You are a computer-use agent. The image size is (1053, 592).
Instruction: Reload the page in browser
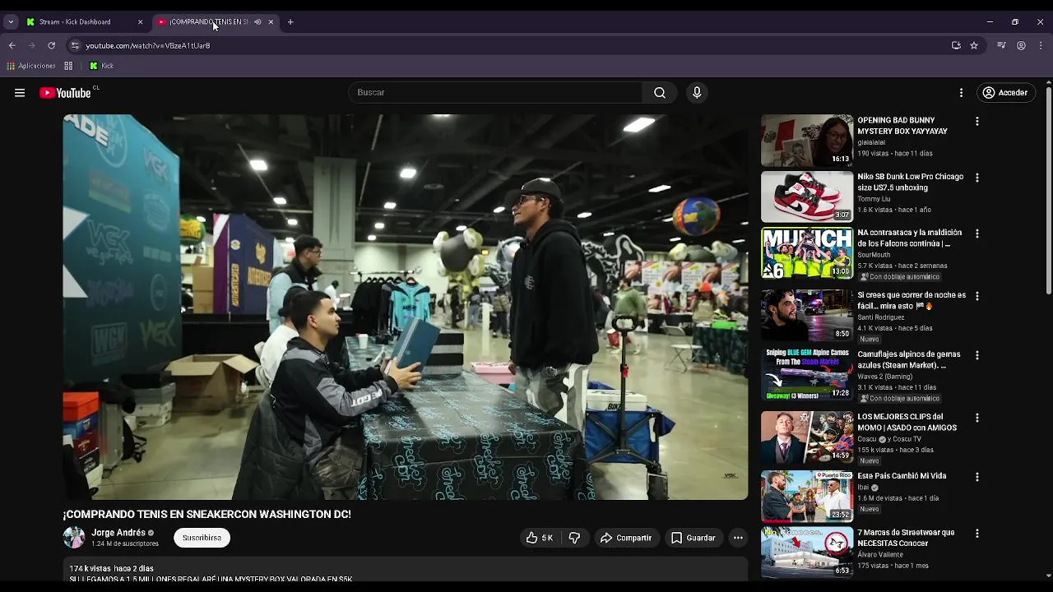[x=51, y=46]
